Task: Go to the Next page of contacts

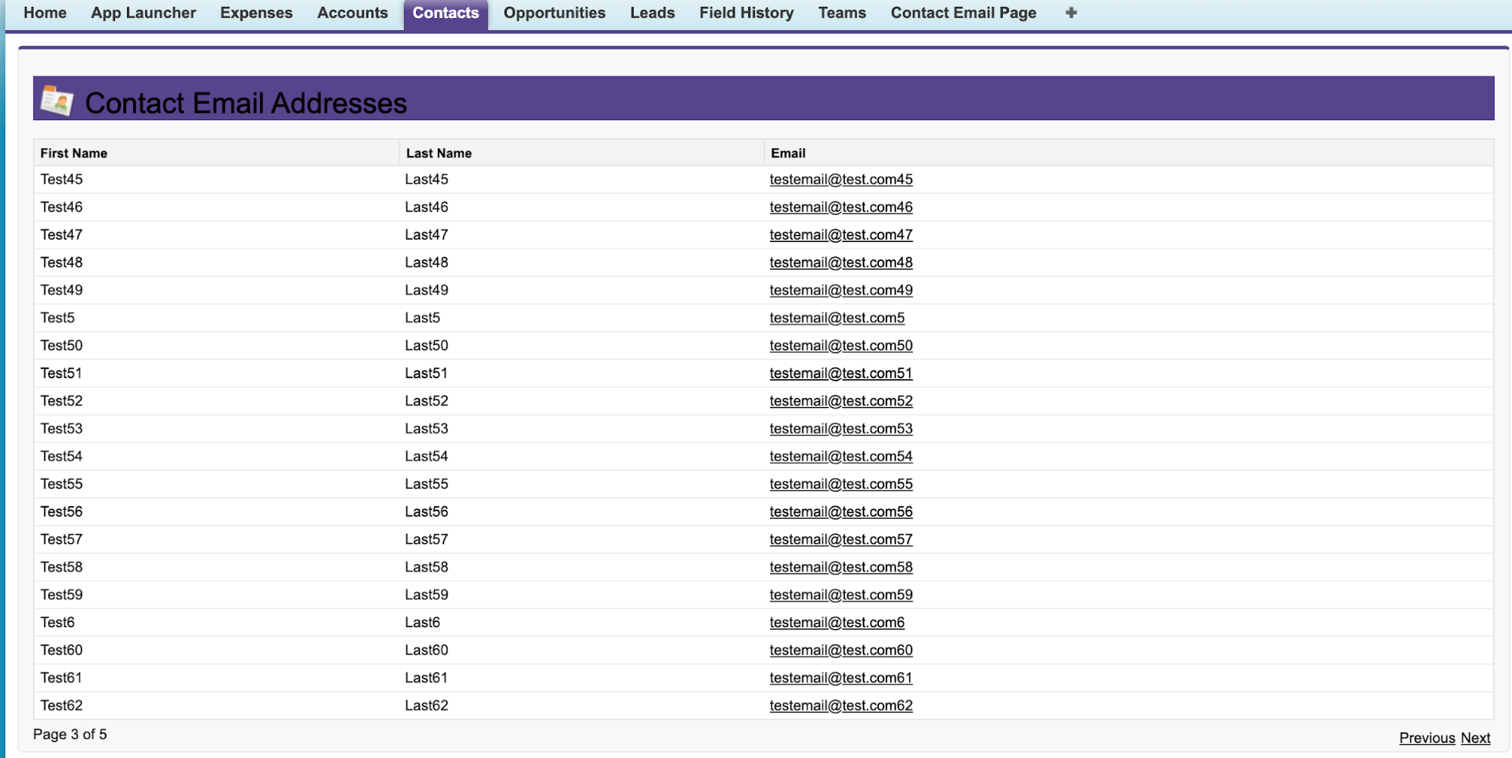Action: [1475, 738]
